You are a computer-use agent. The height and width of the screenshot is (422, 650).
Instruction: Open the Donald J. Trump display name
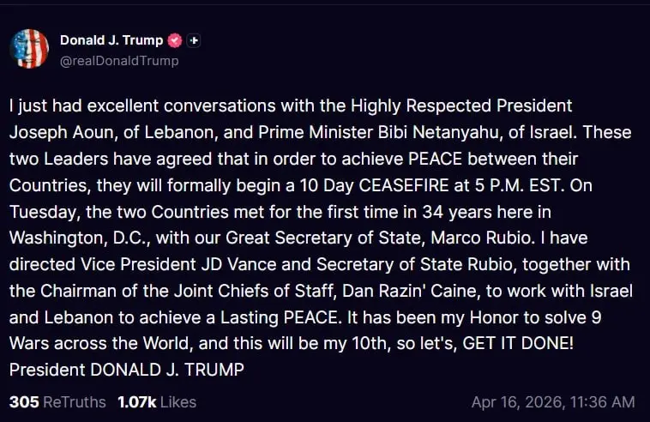[111, 40]
